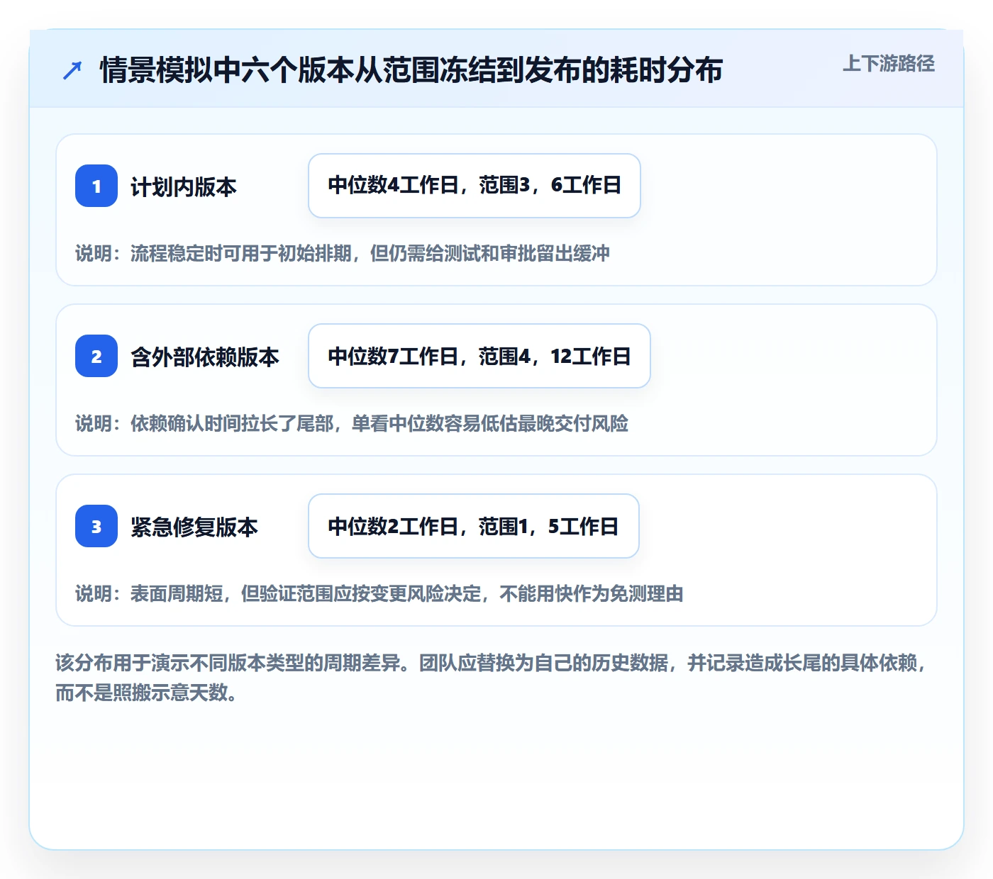Click the 中位数2工作日，范围1，5工作日 value box
Screen dimensions: 993x879
474,526
